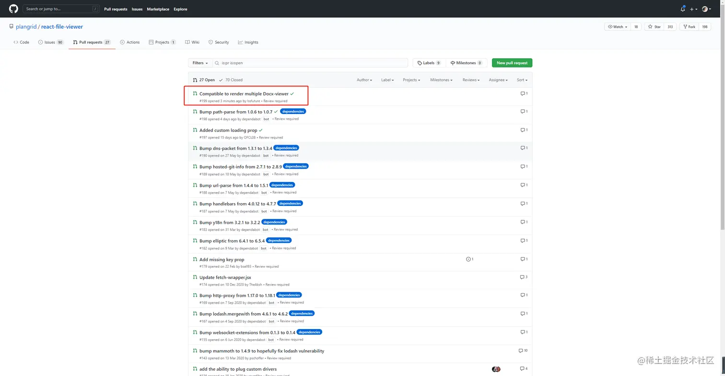Click the linked issue icon on Add missing key prop

tap(468, 259)
